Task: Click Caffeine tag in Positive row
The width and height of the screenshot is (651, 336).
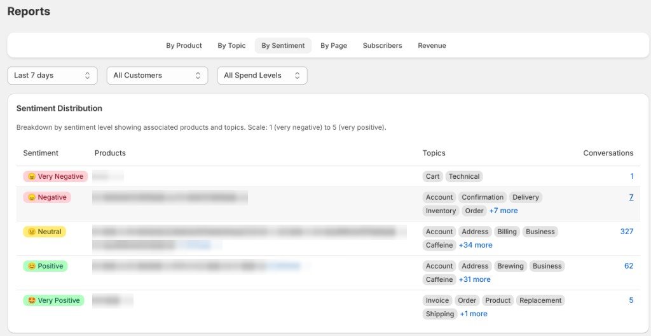Action: pos(439,279)
